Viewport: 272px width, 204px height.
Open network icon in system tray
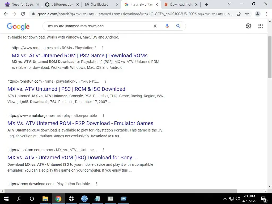click(x=231, y=199)
